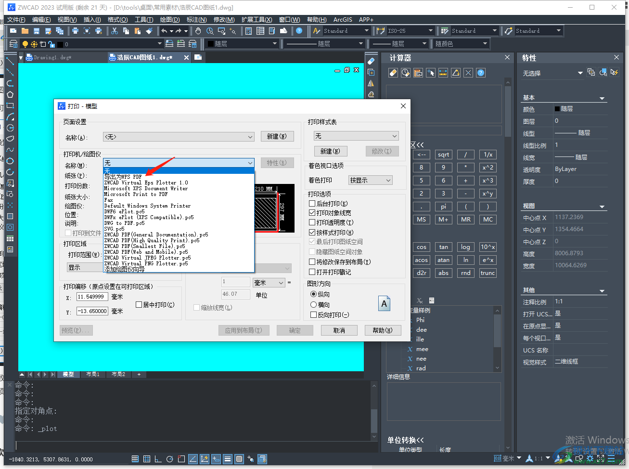Image resolution: width=629 pixels, height=469 pixels.
Task: Click 帮助(H) button in print dialog
Action: pyautogui.click(x=383, y=330)
